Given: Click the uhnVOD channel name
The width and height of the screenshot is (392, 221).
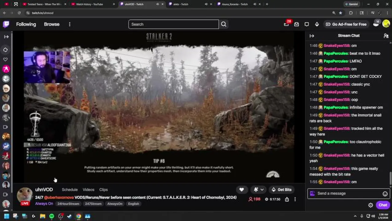Looking at the screenshot, I should coord(44,190).
